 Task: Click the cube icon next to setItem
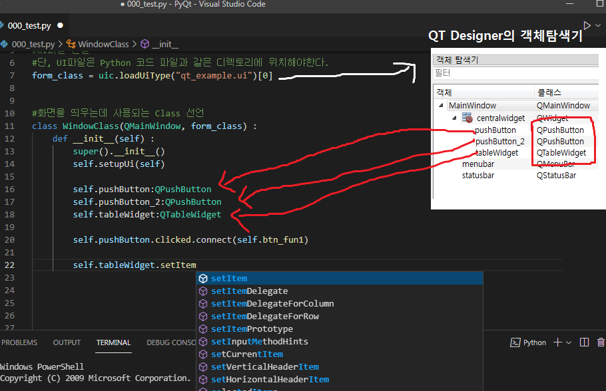pos(203,279)
